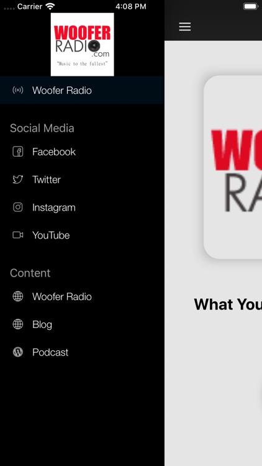The width and height of the screenshot is (262, 466).
Task: Click the Twitter bird icon
Action: pyautogui.click(x=18, y=180)
